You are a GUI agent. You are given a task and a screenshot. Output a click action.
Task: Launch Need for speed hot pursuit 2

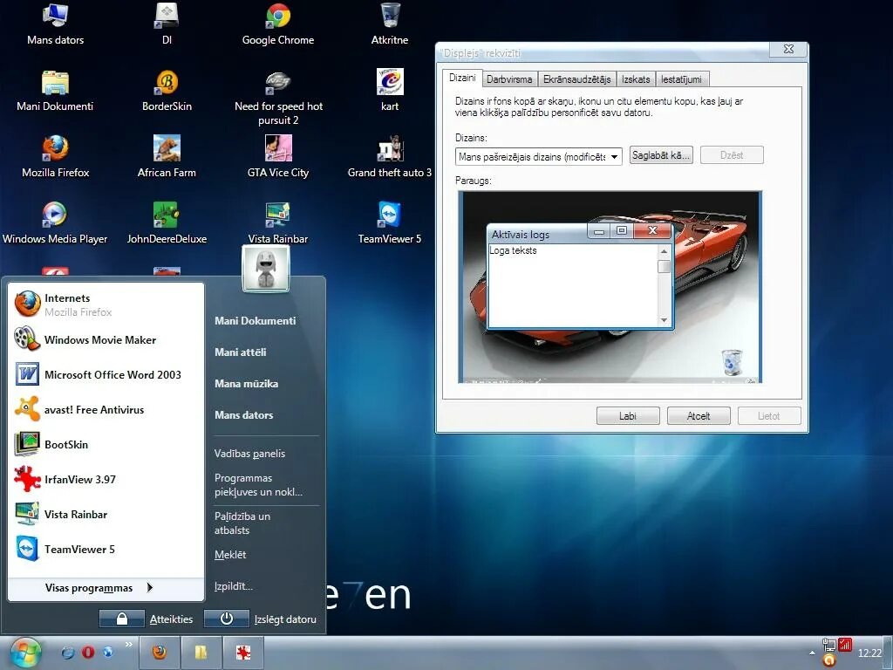click(278, 98)
